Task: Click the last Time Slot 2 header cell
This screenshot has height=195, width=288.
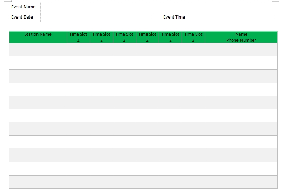Action: click(x=193, y=37)
